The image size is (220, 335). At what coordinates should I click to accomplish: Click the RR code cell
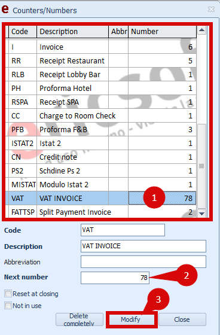pyautogui.click(x=23, y=60)
